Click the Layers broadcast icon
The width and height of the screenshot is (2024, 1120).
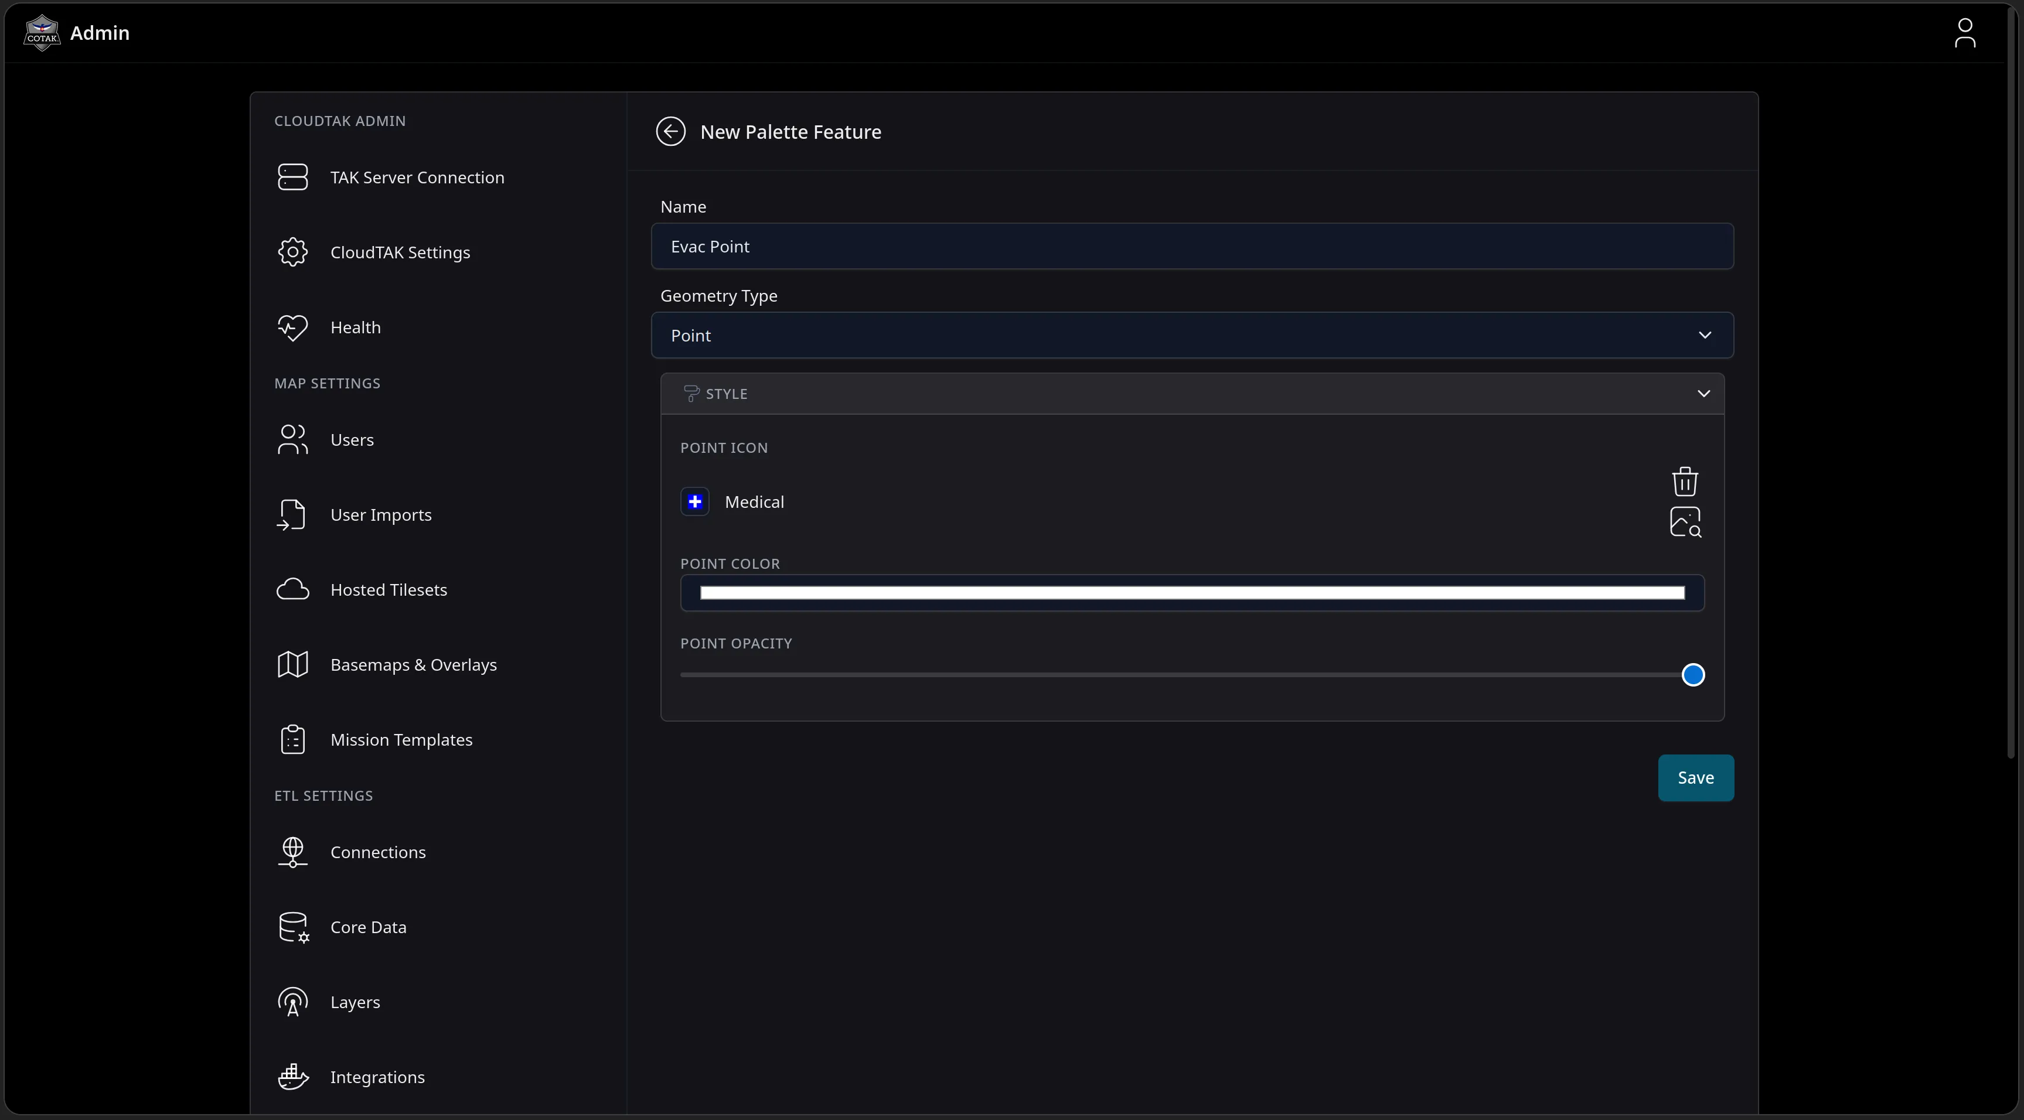pyautogui.click(x=292, y=1002)
